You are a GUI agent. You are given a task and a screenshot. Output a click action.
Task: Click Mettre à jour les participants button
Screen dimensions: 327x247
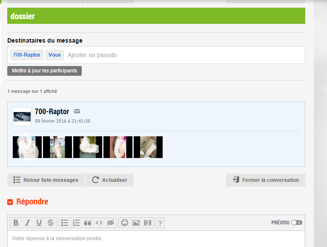pos(44,71)
